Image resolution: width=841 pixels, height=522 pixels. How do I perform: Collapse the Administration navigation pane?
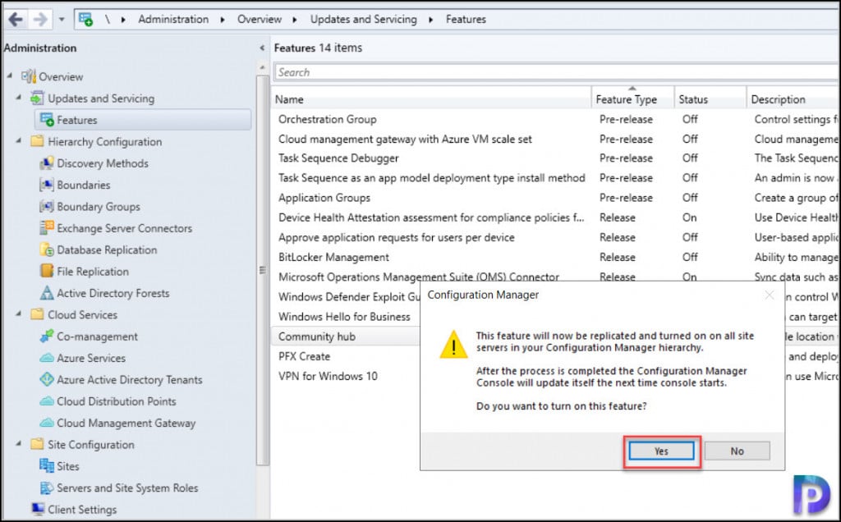pyautogui.click(x=262, y=48)
